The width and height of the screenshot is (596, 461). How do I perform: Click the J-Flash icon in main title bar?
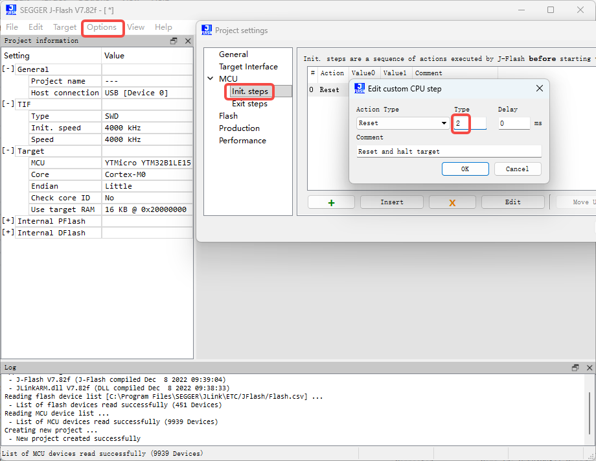[x=11, y=10]
